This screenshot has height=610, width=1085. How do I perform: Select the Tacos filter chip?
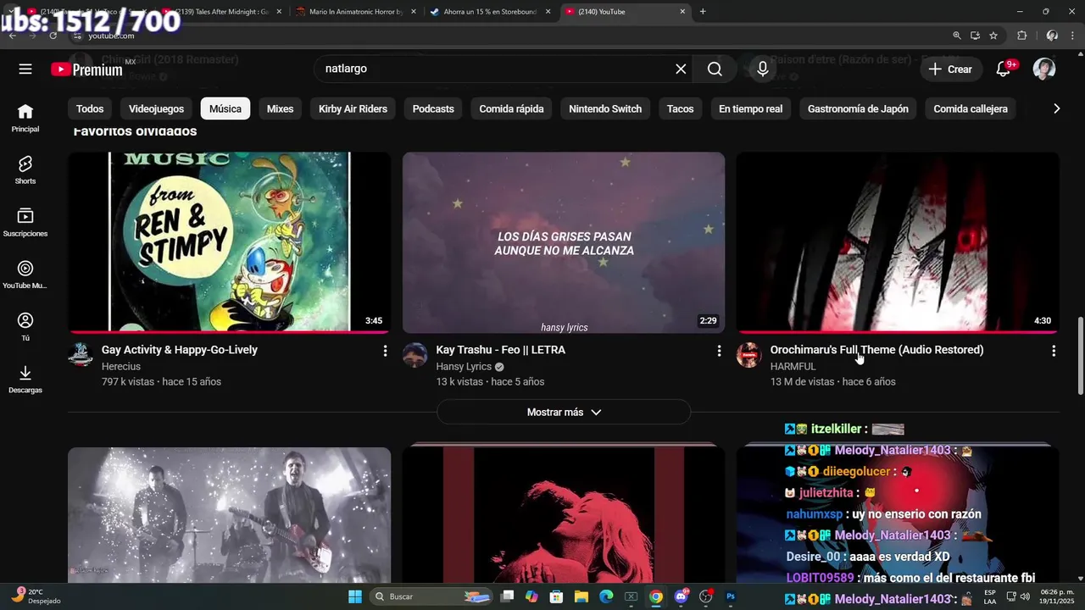(680, 108)
